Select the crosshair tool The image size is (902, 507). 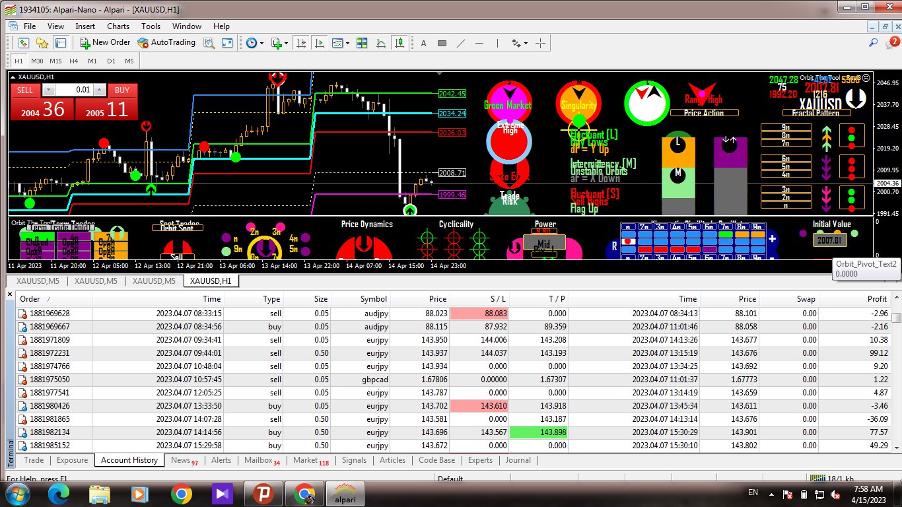[541, 44]
